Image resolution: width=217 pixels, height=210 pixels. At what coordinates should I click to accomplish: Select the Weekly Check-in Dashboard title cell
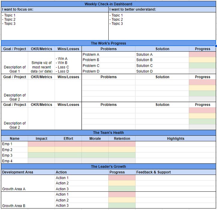point(108,4)
